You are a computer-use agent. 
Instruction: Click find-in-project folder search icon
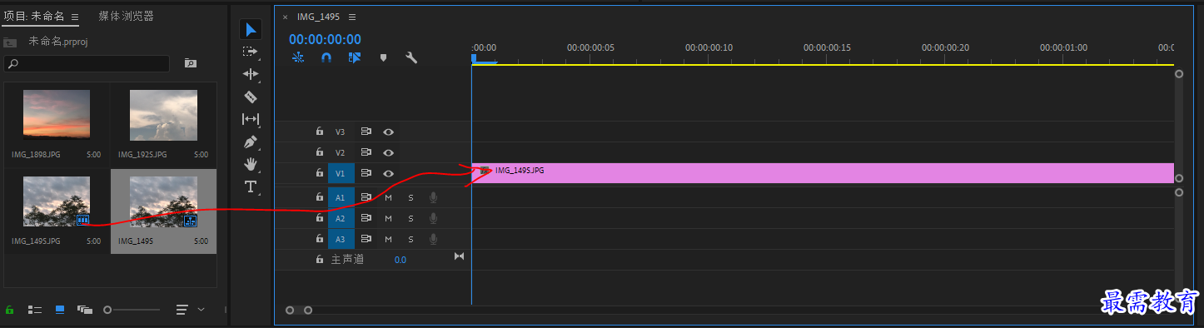point(191,63)
